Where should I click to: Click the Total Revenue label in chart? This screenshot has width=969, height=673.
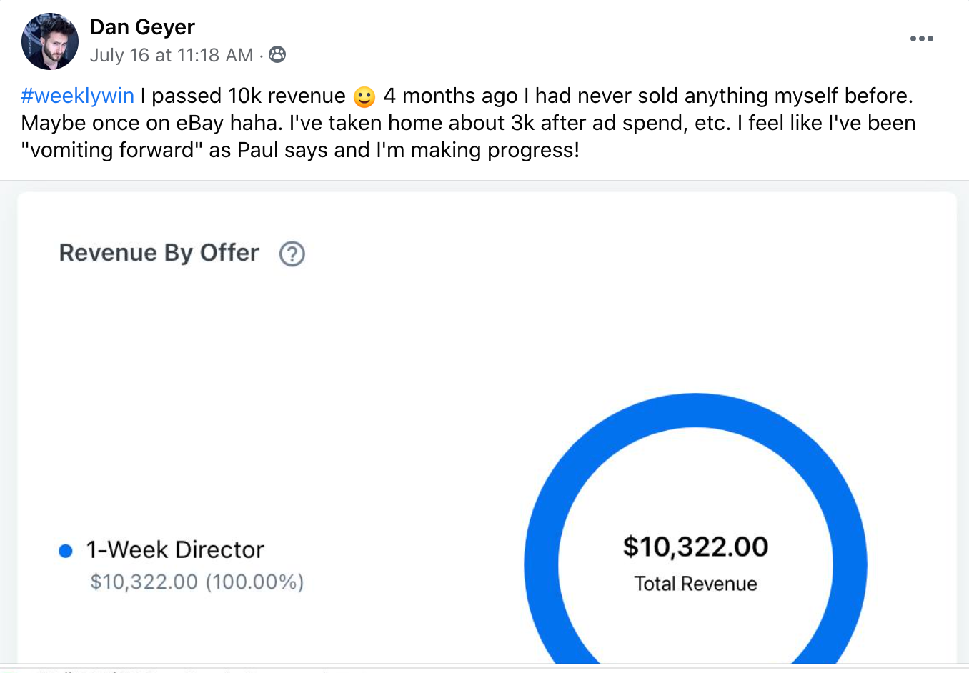click(x=695, y=584)
